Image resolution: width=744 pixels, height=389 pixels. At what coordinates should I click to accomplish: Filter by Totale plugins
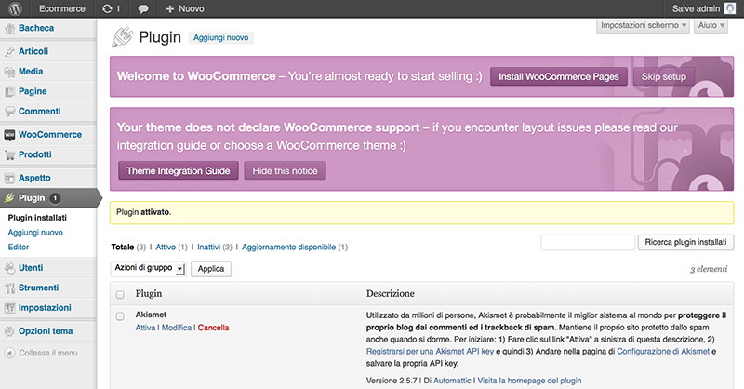coord(123,247)
